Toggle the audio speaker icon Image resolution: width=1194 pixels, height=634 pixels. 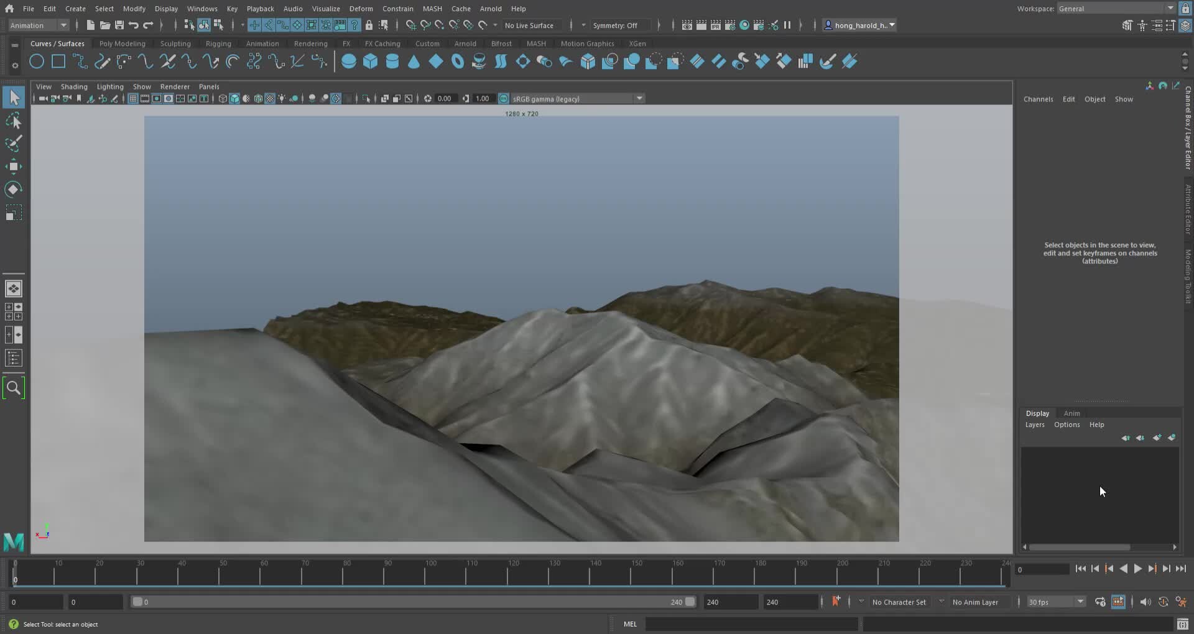[1145, 602]
